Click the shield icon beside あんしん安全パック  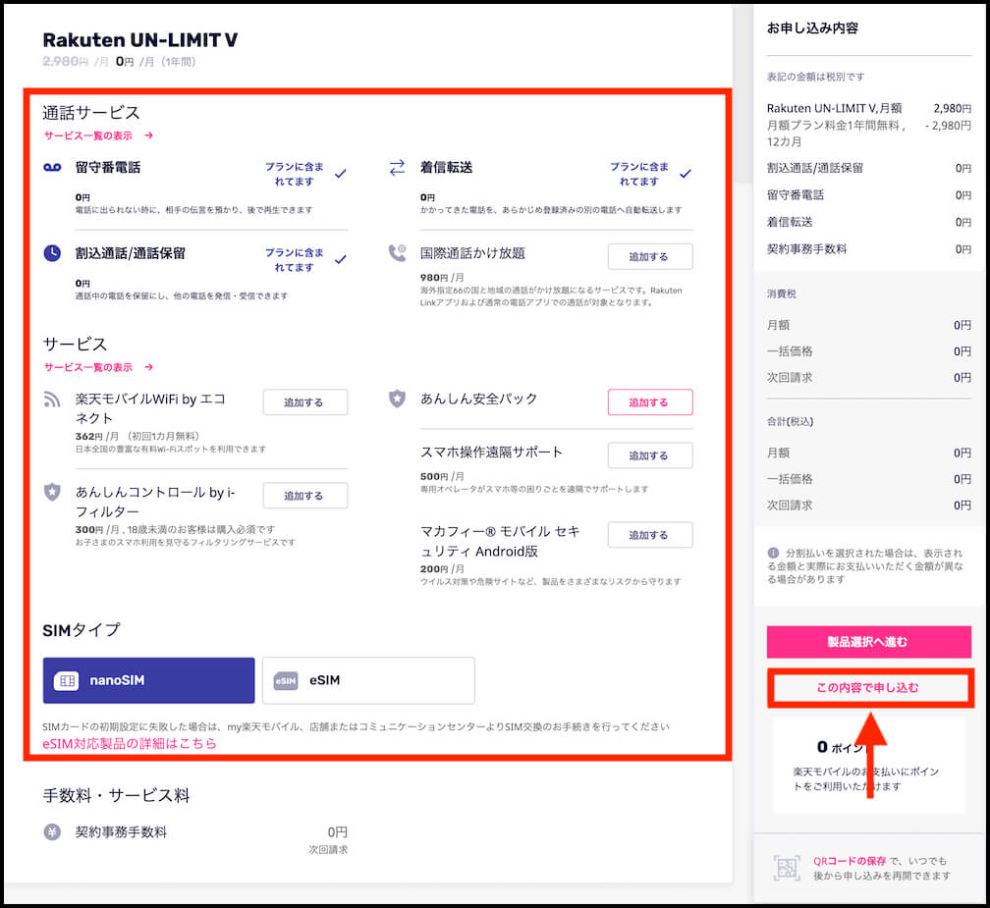point(397,399)
